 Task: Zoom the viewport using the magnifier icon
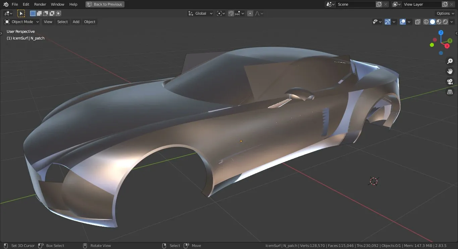450,61
